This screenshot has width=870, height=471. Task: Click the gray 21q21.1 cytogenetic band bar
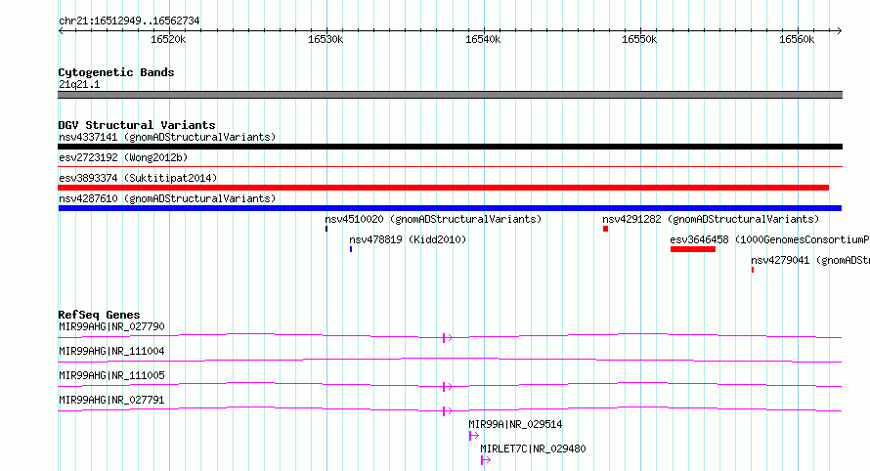click(x=450, y=95)
